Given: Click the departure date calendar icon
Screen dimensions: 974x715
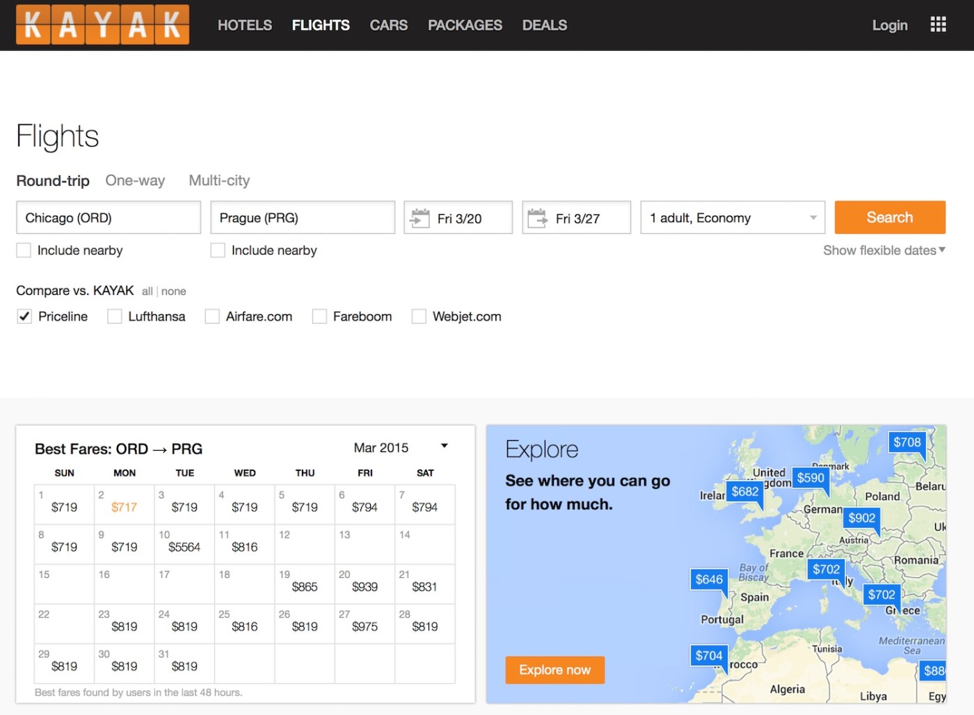Looking at the screenshot, I should pos(420,218).
